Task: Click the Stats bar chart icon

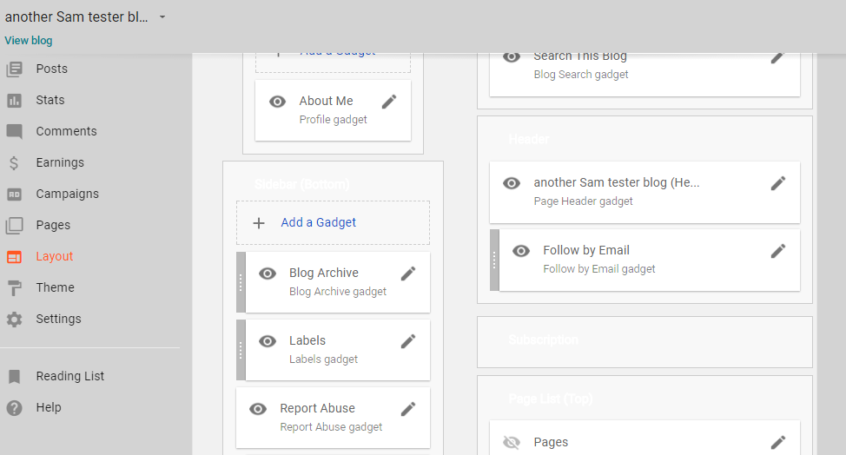Action: [15, 100]
